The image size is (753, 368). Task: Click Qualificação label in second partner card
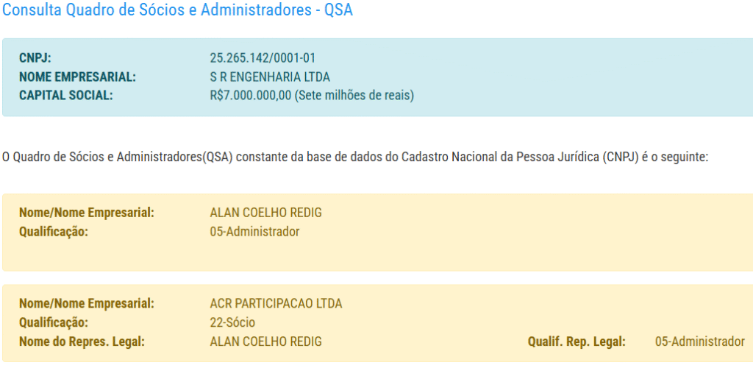54,322
